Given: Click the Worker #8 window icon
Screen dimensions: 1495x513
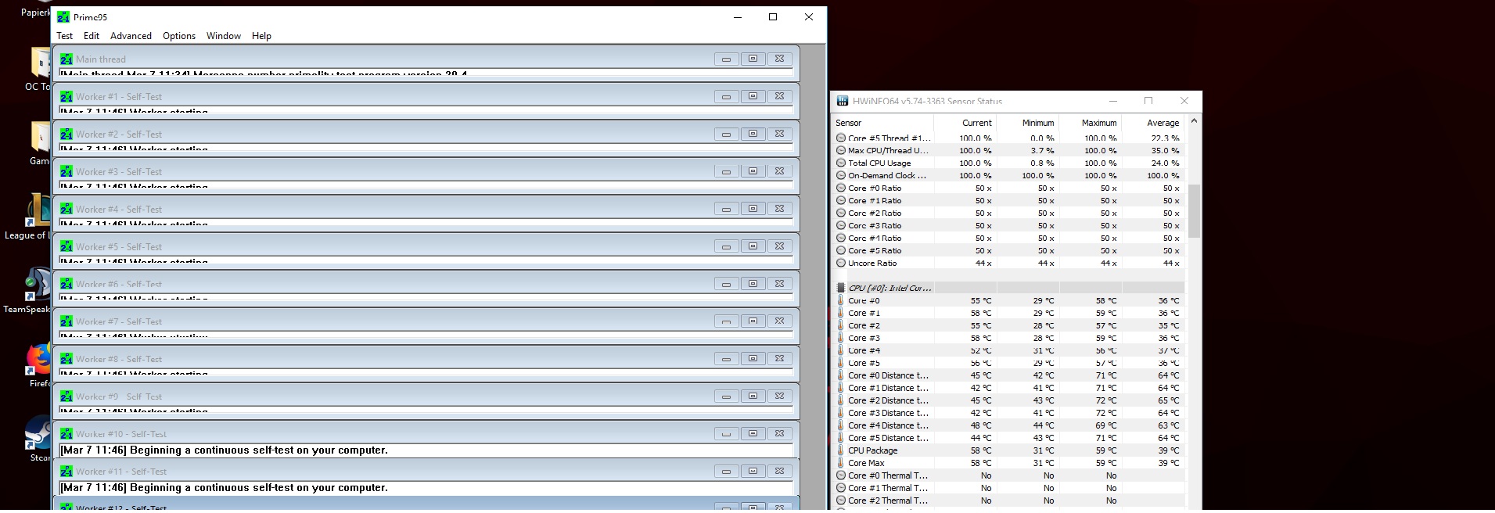Looking at the screenshot, I should (66, 359).
